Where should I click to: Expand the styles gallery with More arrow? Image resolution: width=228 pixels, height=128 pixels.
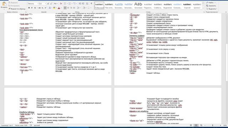click(x=203, y=9)
